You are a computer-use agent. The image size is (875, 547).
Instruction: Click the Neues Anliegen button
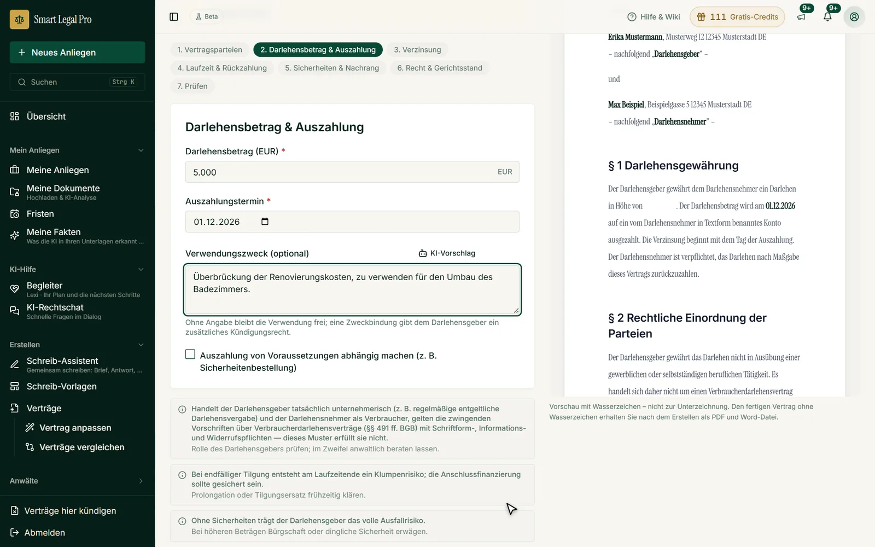(x=77, y=53)
